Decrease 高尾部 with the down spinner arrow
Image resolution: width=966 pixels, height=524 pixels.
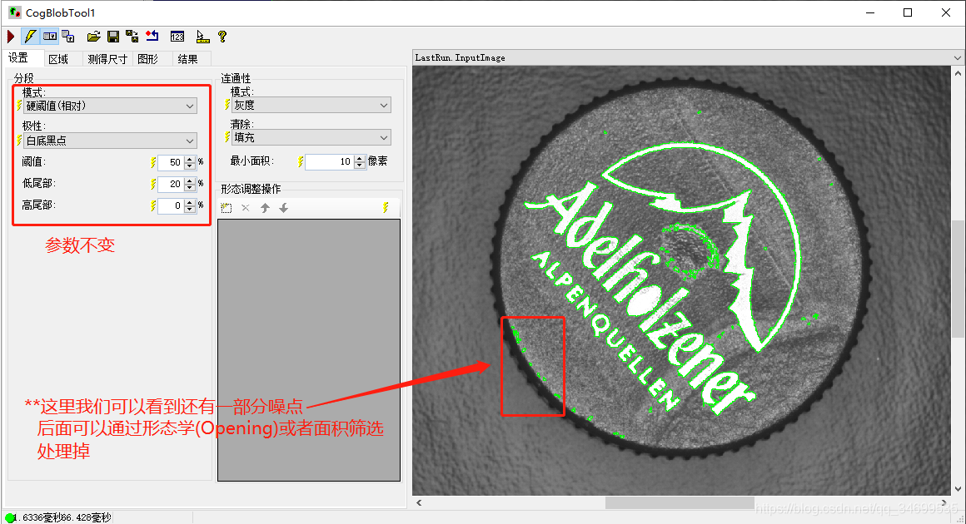click(190, 209)
